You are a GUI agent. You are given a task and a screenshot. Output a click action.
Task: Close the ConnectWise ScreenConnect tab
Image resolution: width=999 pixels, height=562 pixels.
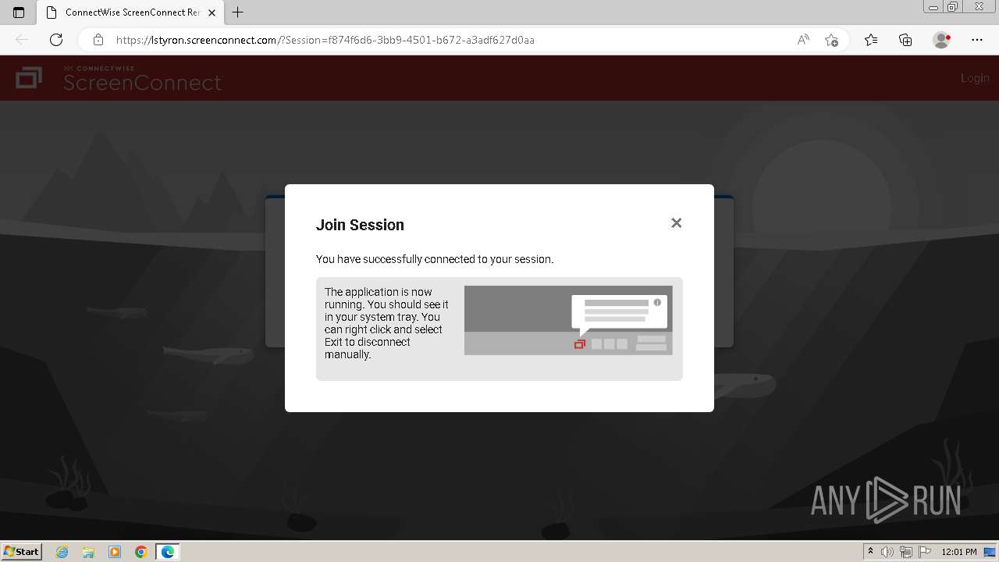pos(212,12)
